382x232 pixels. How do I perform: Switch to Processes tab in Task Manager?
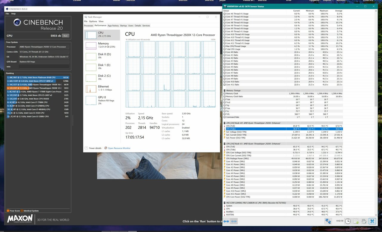(89, 26)
